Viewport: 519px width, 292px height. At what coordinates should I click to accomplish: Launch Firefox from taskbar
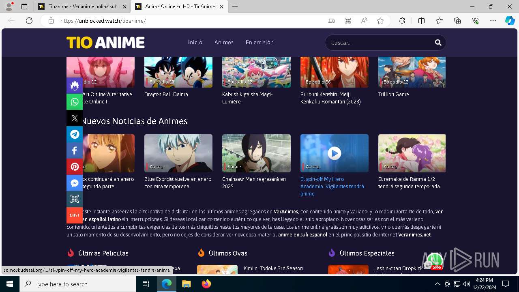(206, 284)
